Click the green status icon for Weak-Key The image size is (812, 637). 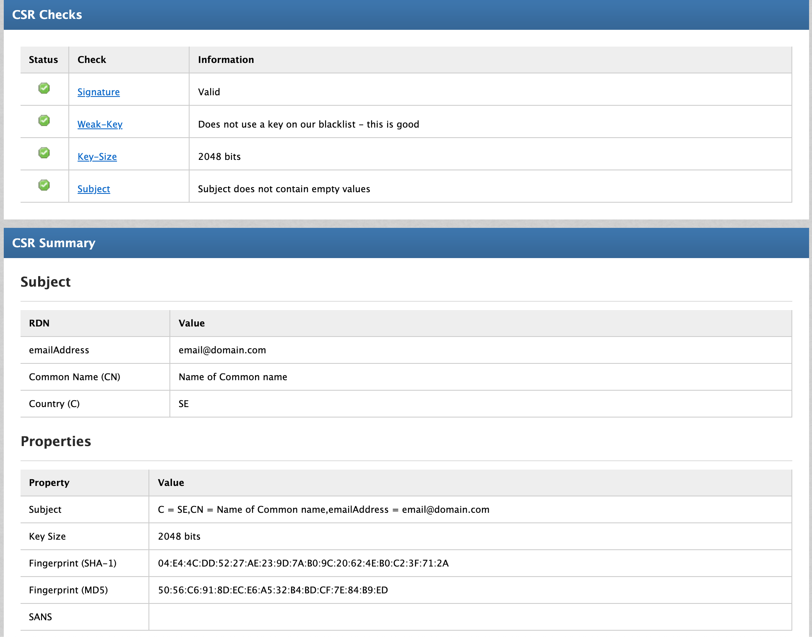(x=44, y=120)
